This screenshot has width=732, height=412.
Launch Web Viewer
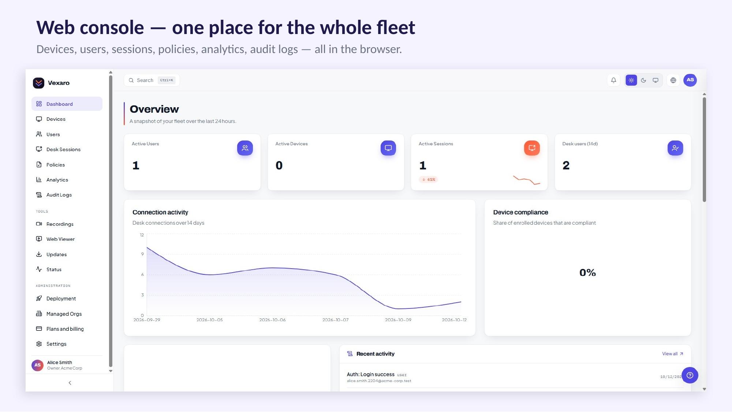(x=67, y=239)
